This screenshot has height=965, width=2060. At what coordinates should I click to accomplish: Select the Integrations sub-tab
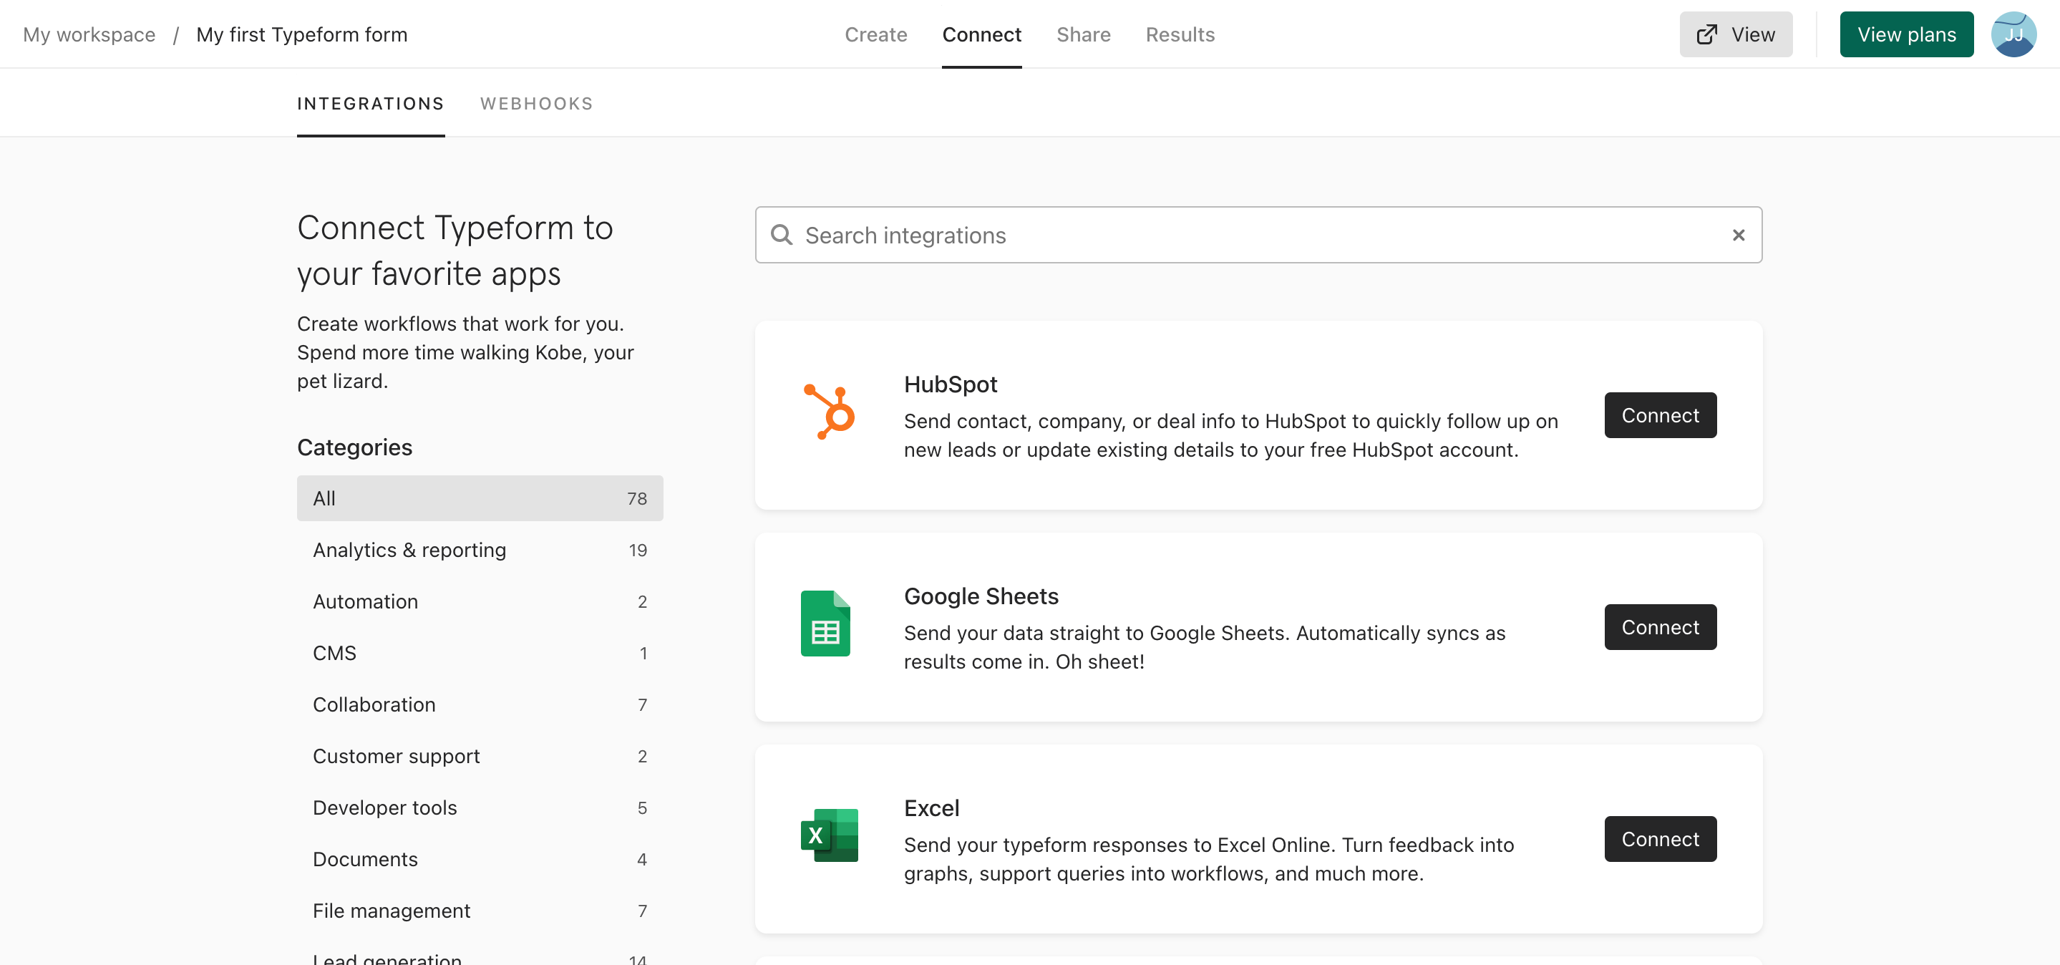pyautogui.click(x=370, y=103)
